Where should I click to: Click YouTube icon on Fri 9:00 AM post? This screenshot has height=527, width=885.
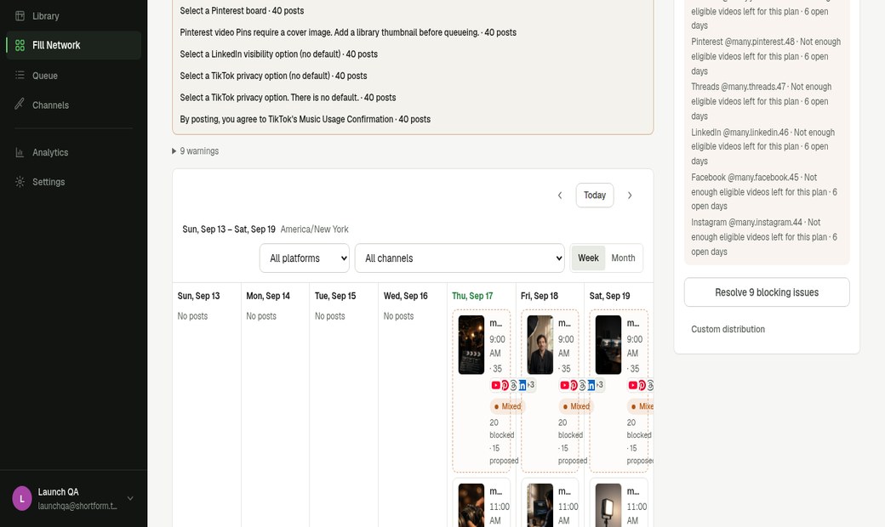[x=564, y=385]
